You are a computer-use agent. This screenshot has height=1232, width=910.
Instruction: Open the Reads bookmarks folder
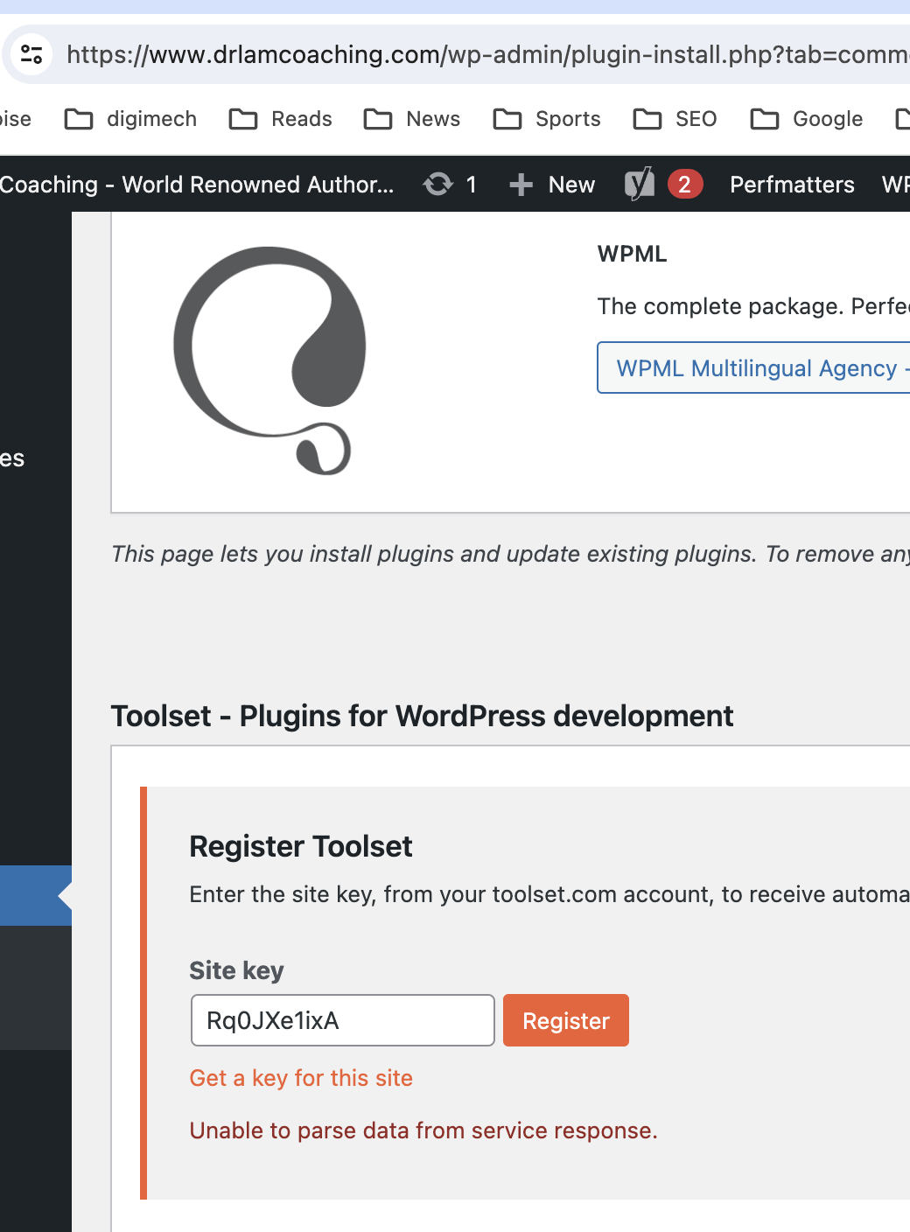click(281, 119)
